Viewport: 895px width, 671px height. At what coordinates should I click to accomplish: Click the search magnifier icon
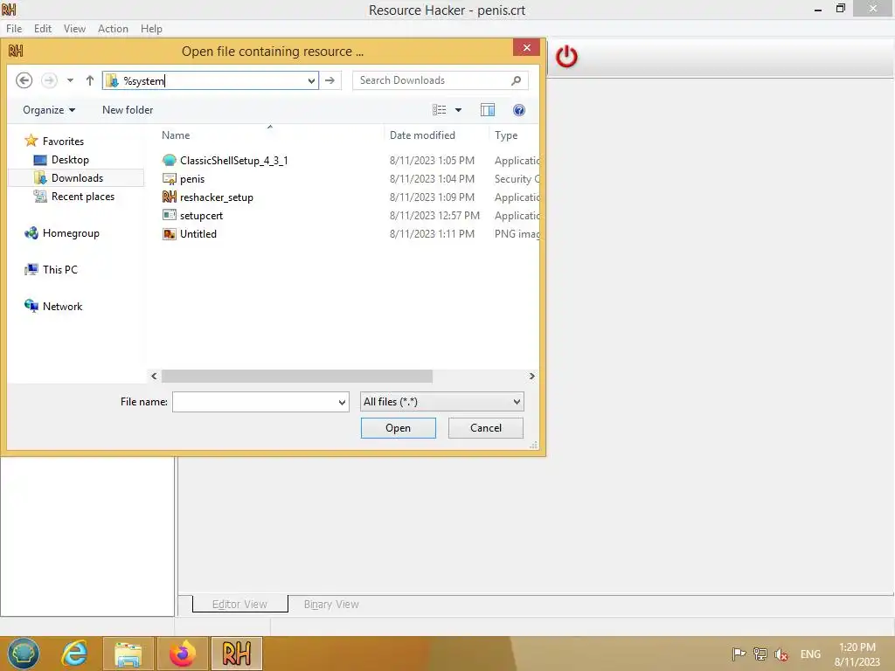point(516,80)
